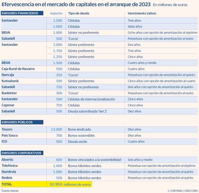Click 'Siete años' maturity cell
Viewport: 199px width, 193px height.
135,26
